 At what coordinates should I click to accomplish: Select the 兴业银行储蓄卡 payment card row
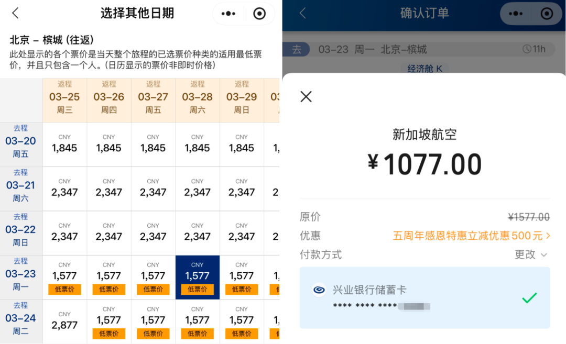coord(424,297)
